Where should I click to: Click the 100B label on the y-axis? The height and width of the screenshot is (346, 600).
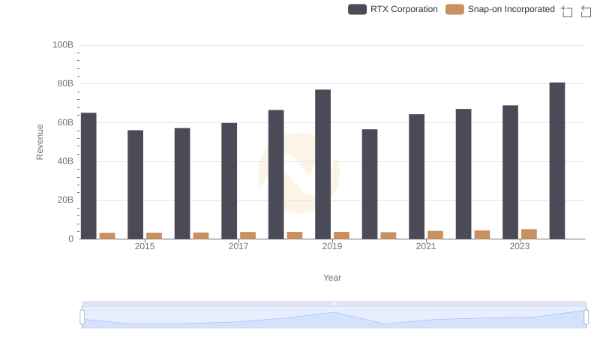(63, 45)
